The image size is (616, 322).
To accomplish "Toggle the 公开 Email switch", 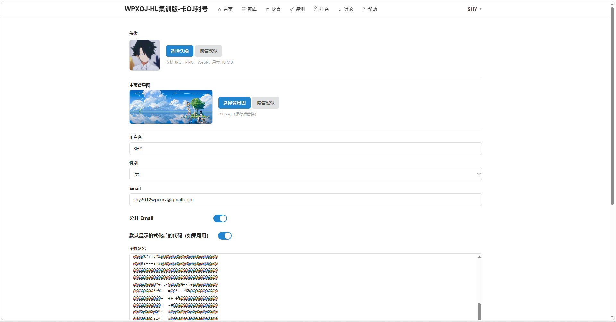I will (220, 218).
